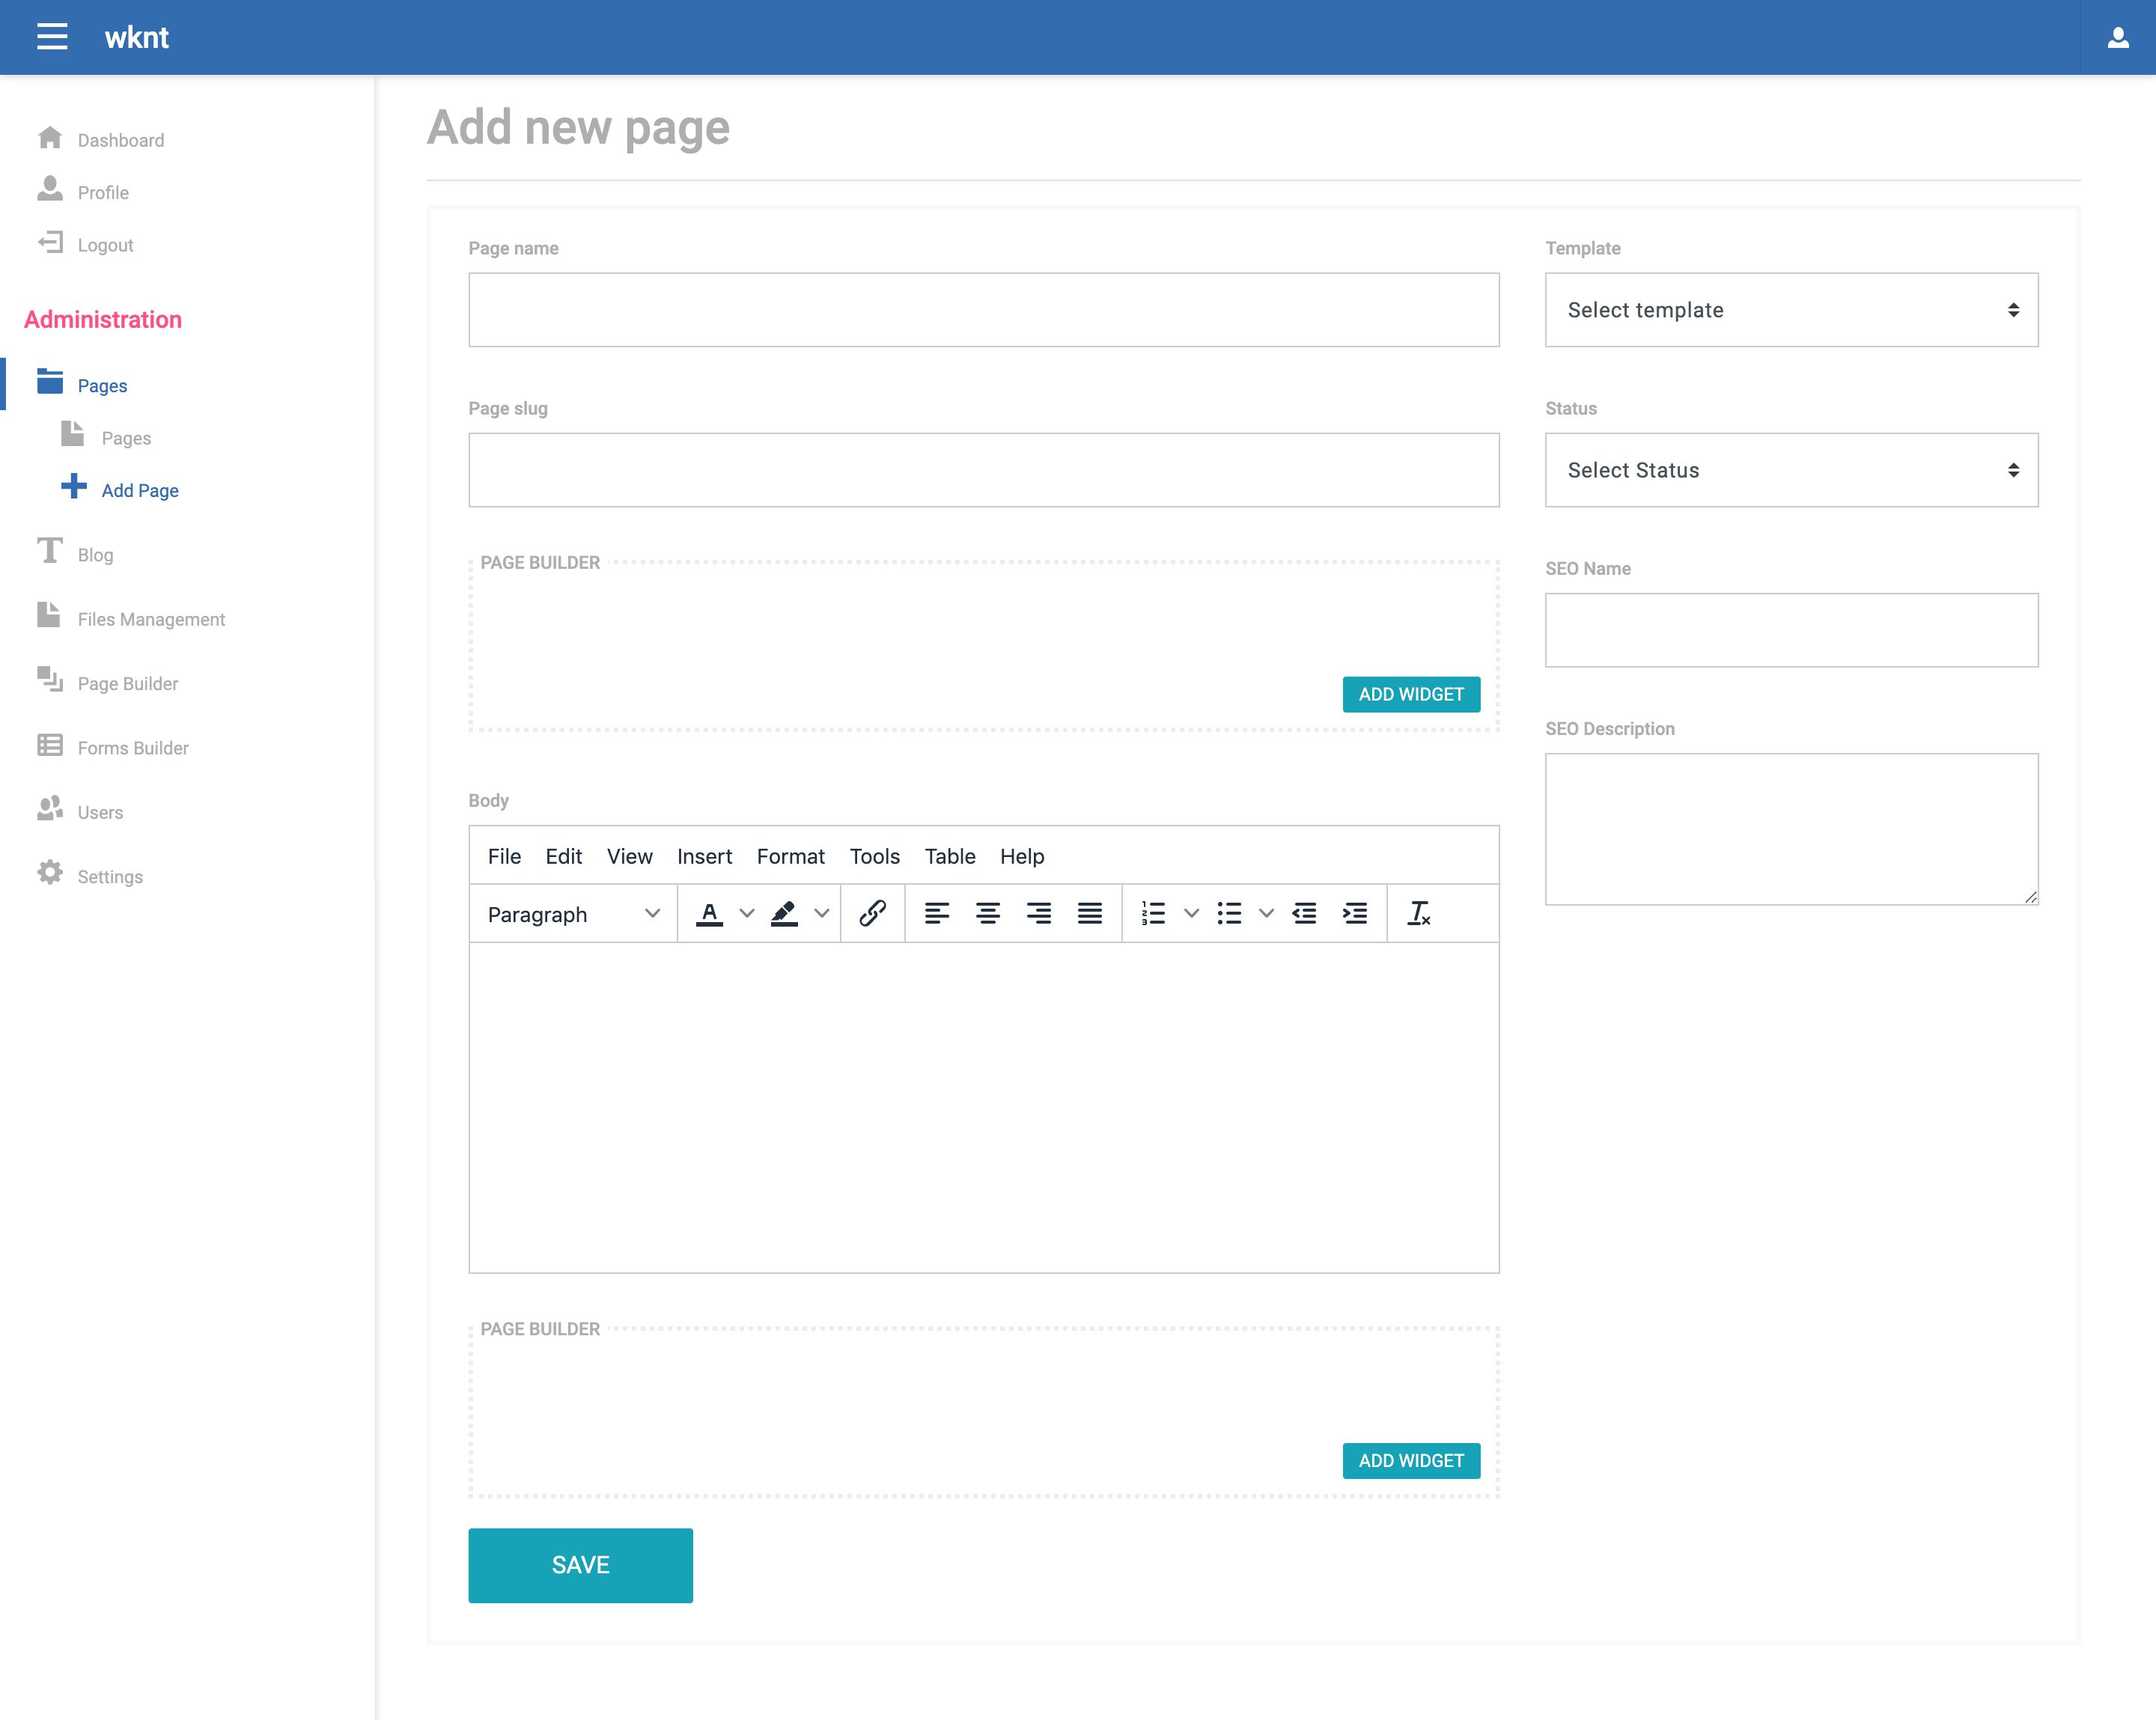Screen dimensions: 2156x1720
Task: Open the Files Management link
Action: click(151, 619)
